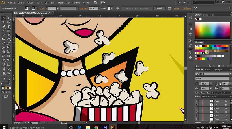232x129 pixels.
Task: Open the Appearance panel dock icon
Action: click(190, 41)
